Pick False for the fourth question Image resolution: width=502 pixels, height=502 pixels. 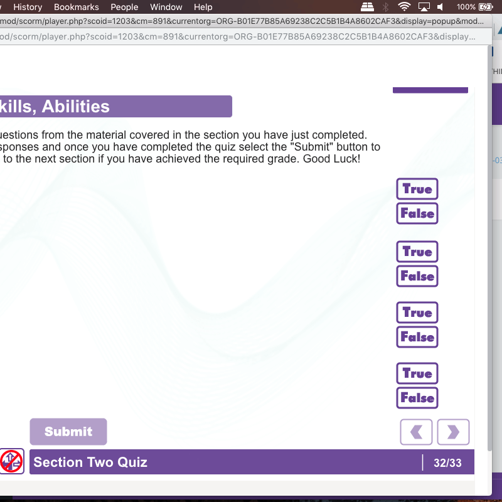coord(417,398)
